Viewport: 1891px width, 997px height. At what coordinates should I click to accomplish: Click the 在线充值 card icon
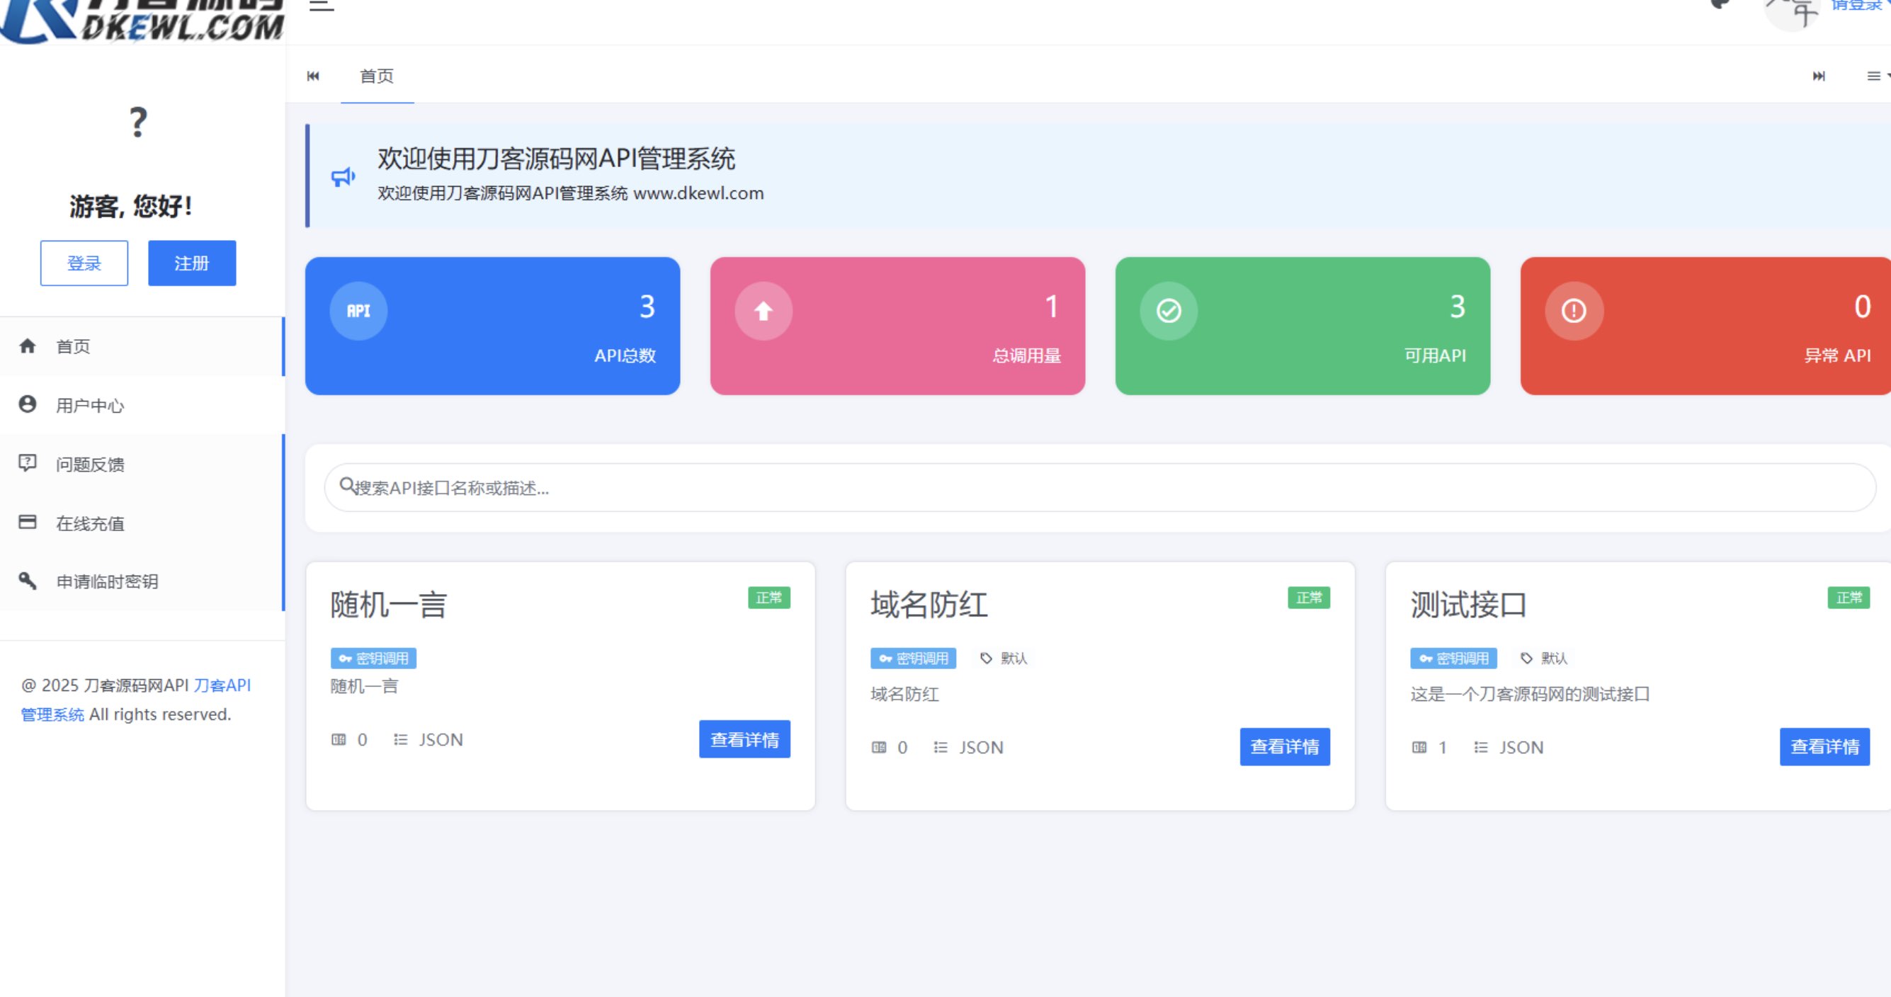(x=27, y=522)
